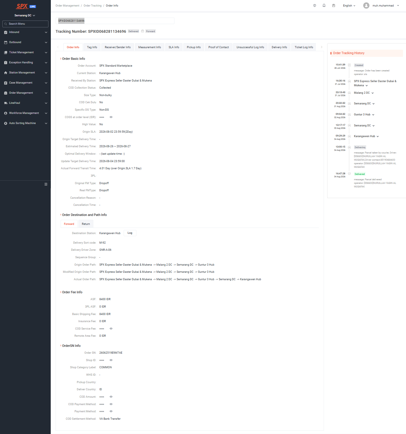Click the Ticket Management icon
Image resolution: width=406 pixels, height=434 pixels.
(6, 52)
